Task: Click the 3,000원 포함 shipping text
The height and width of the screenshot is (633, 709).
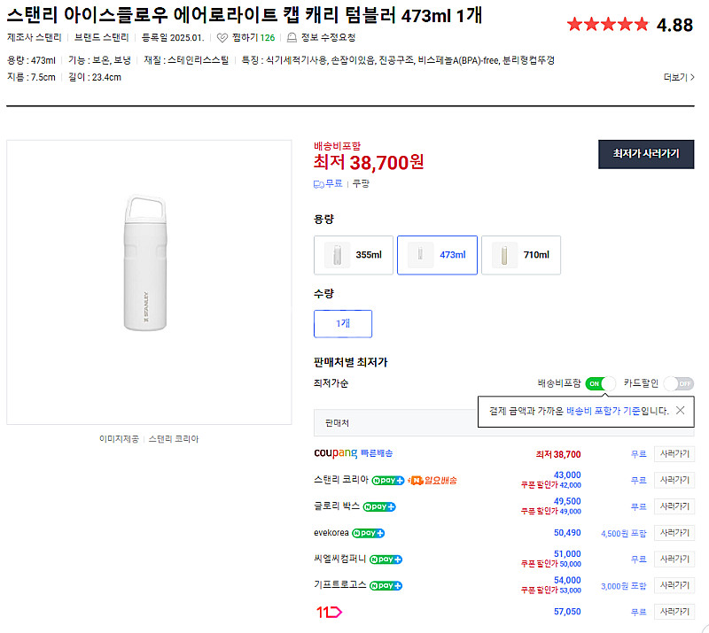Action: click(x=624, y=586)
